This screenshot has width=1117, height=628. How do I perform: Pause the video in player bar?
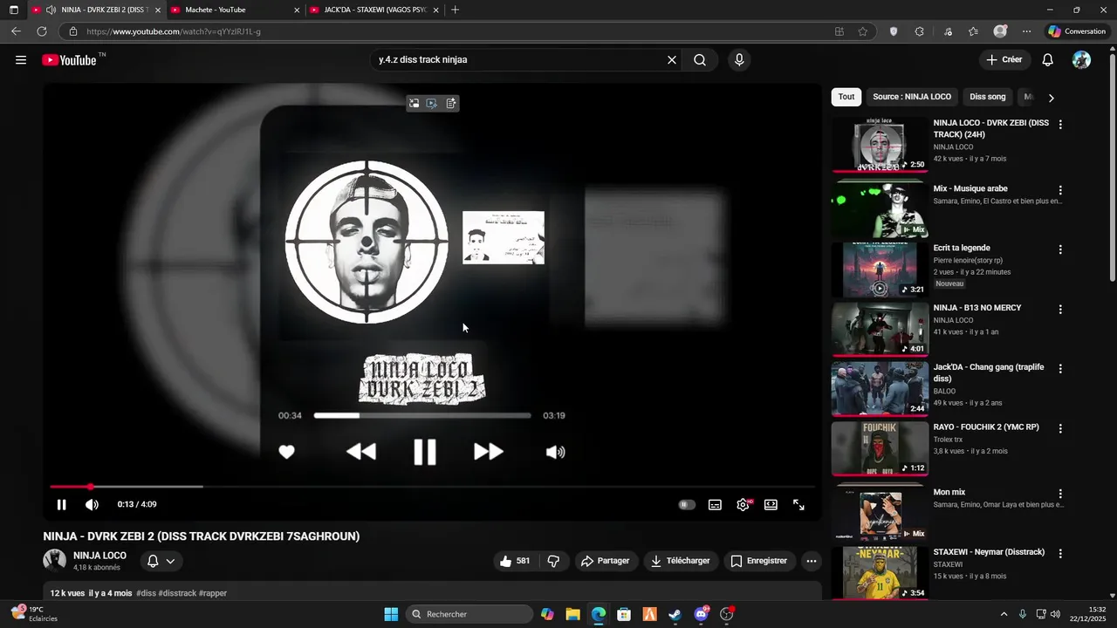point(62,505)
